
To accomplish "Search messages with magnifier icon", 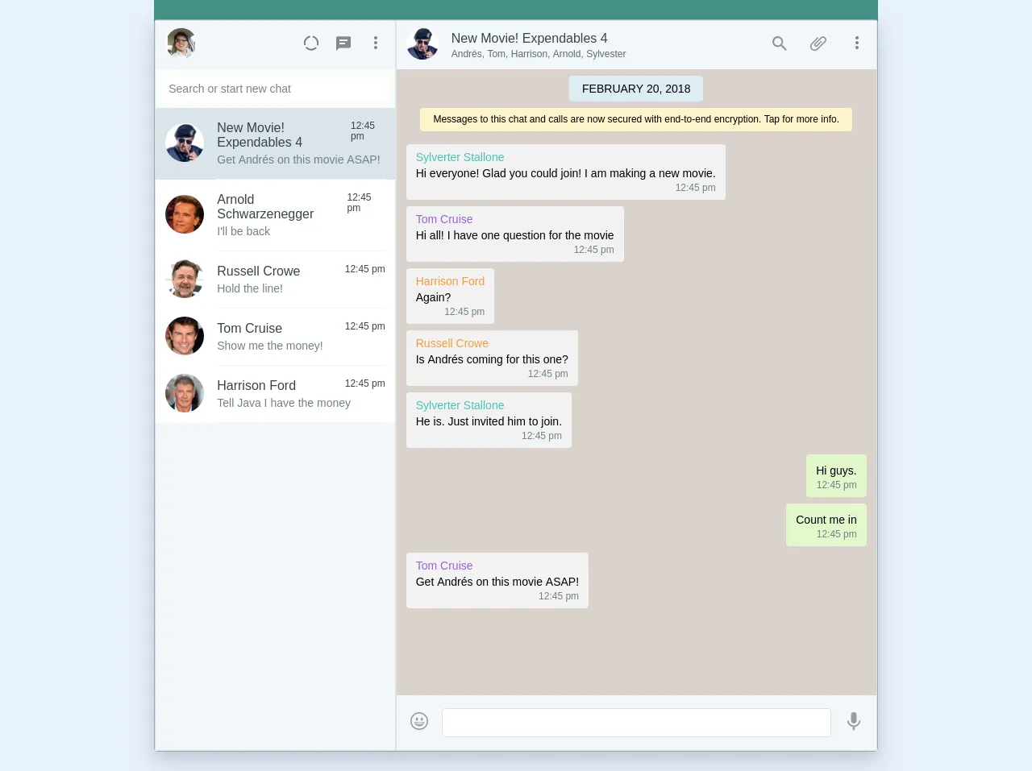I will [780, 44].
